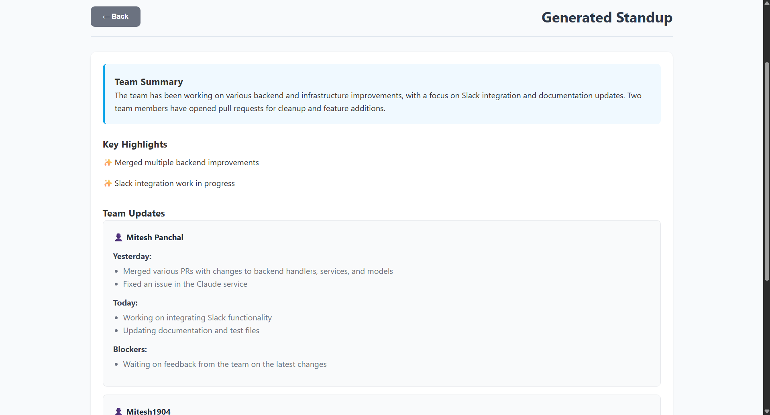Viewport: 770px width, 415px height.
Task: Click the Blockers label in Mitesh Panchal's card
Action: (130, 349)
